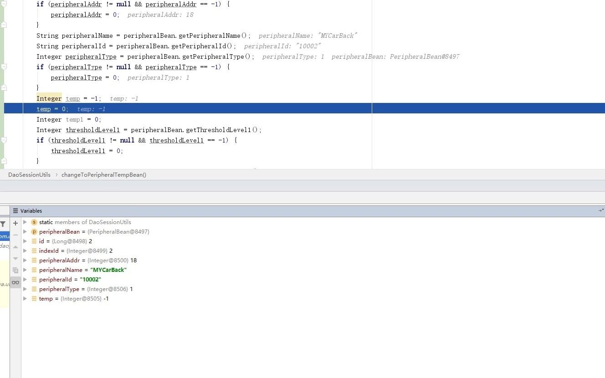Click the Variables panel list icon
The image size is (605, 378).
pyautogui.click(x=15, y=211)
